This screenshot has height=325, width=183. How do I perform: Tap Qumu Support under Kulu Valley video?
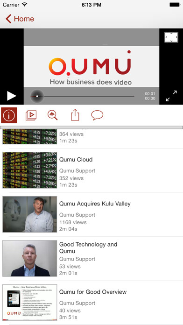pos(77,215)
